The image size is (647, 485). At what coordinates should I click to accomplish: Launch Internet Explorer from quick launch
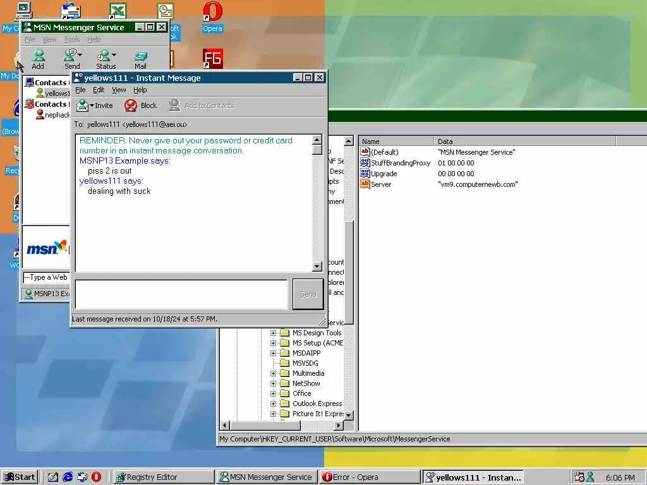(x=67, y=477)
